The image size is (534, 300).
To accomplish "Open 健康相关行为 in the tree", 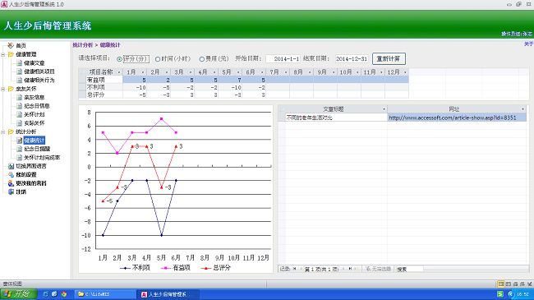I will pyautogui.click(x=39, y=80).
